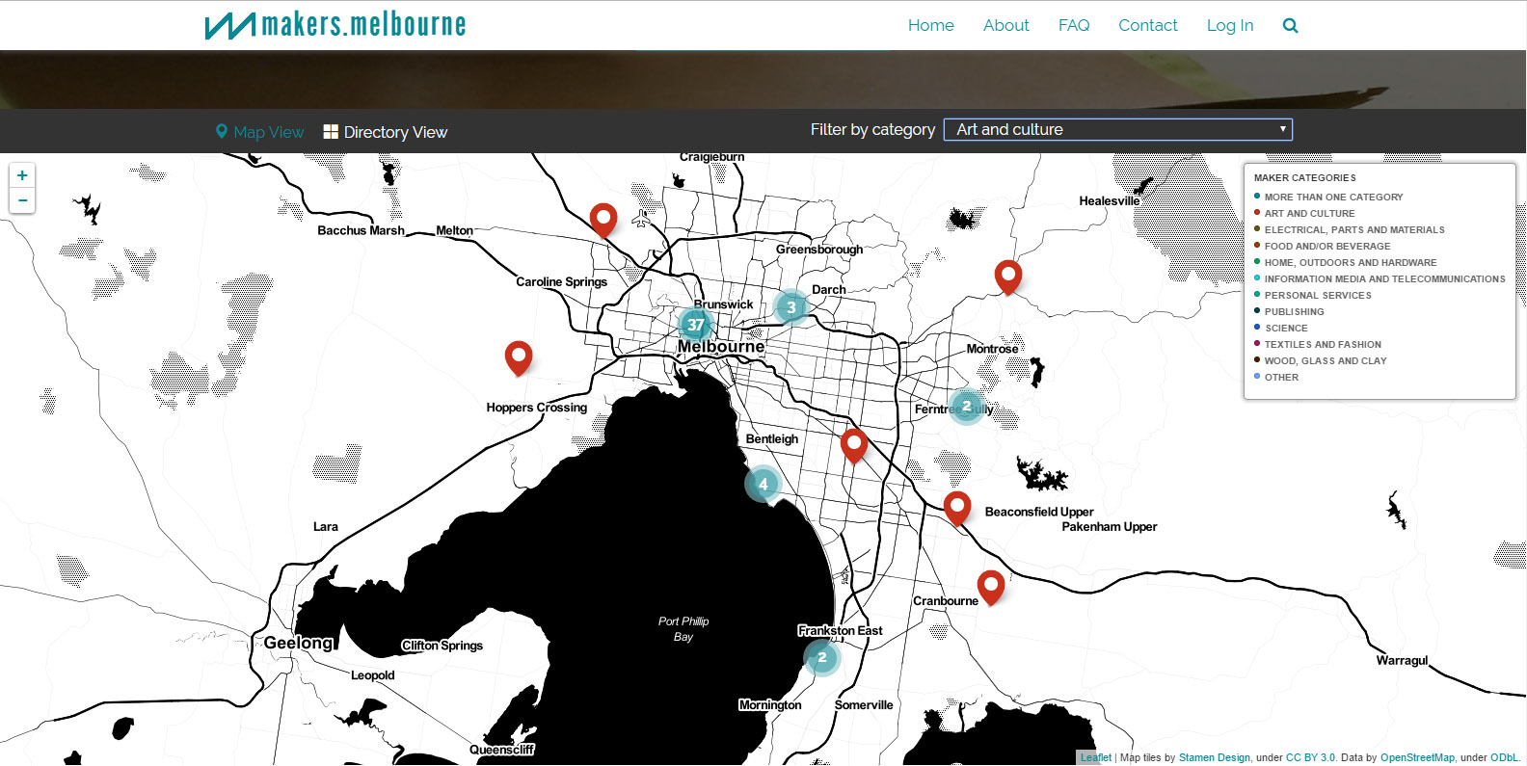The image size is (1527, 766).
Task: Click the red pin near Hoppers Crossing
Action: [519, 357]
